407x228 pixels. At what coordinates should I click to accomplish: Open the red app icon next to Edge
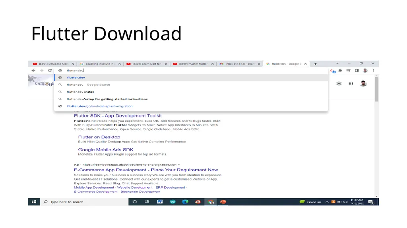198,202
